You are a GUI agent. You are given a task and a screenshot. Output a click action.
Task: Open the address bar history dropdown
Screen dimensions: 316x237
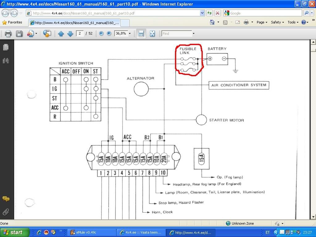click(202, 13)
